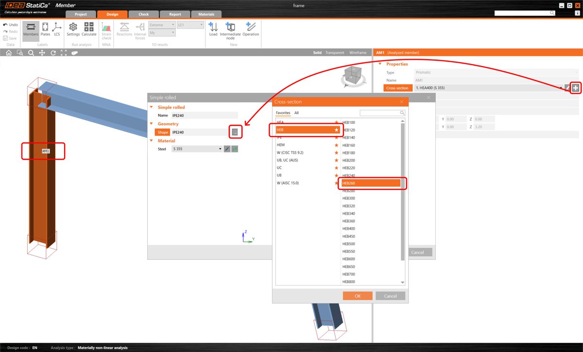Toggle Transparent display mode
This screenshot has width=583, height=352.
[x=334, y=52]
